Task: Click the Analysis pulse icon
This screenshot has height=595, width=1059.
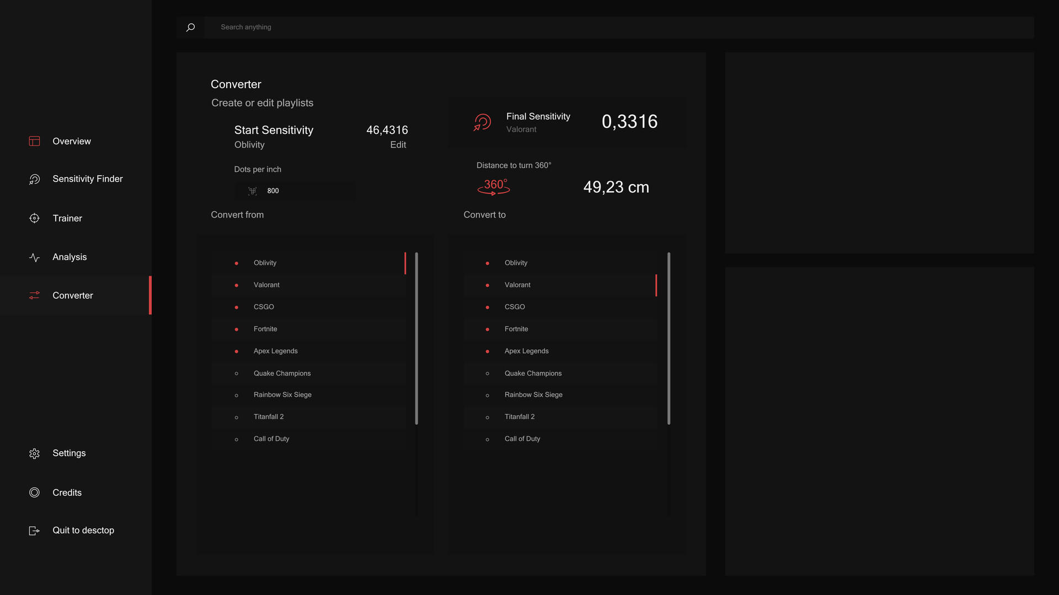Action: click(34, 257)
